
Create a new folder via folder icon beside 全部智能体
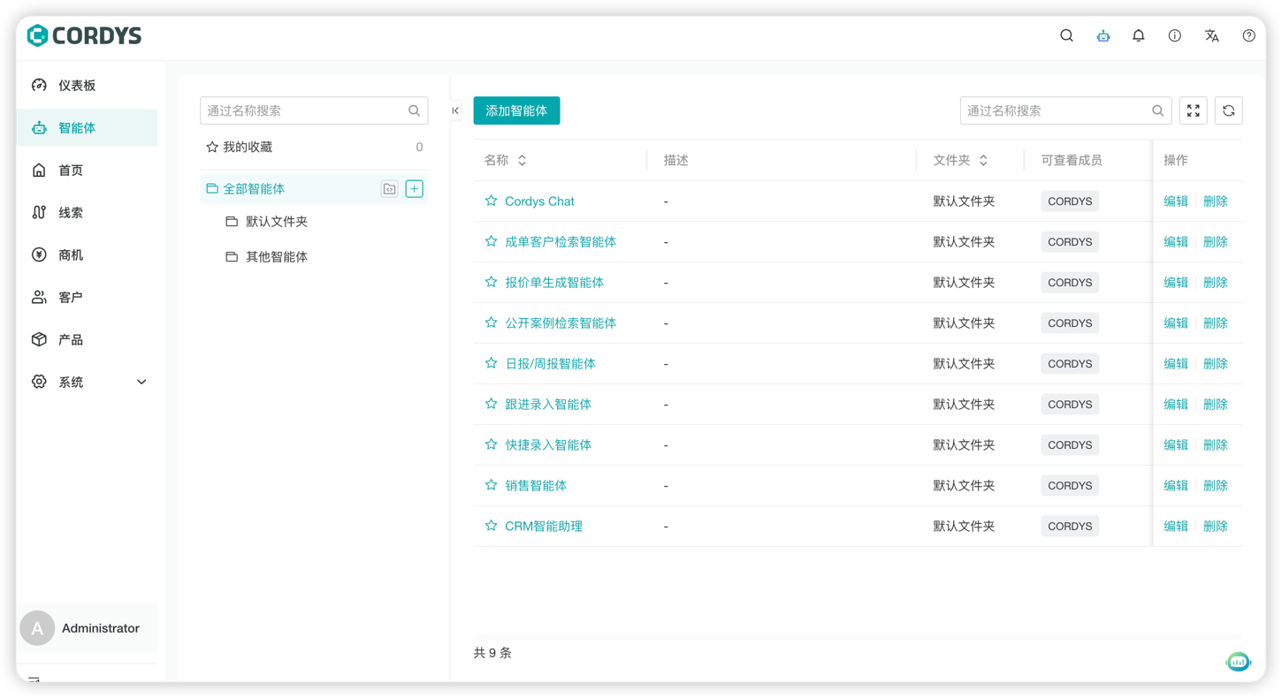(389, 188)
